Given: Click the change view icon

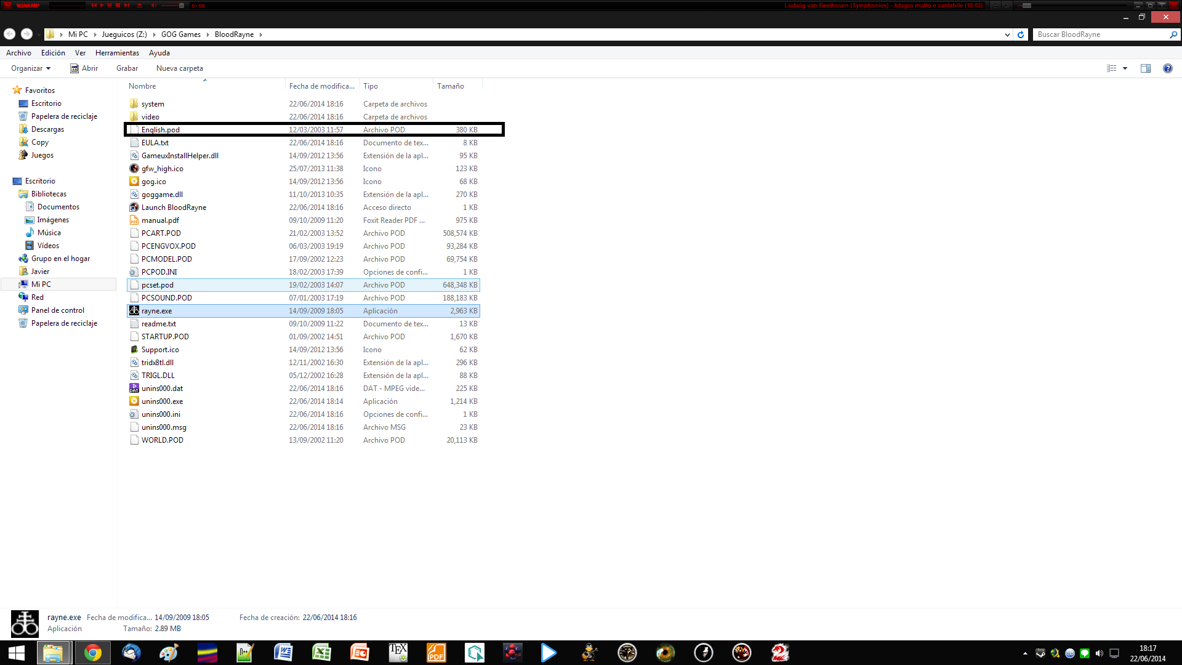Looking at the screenshot, I should (1112, 68).
